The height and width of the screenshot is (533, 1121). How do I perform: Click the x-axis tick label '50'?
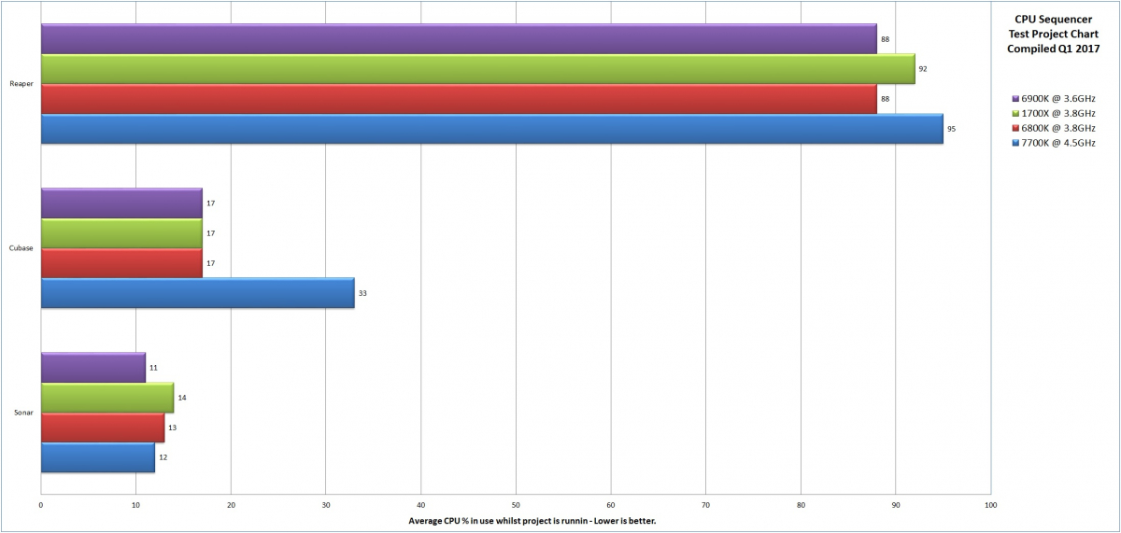click(x=516, y=505)
